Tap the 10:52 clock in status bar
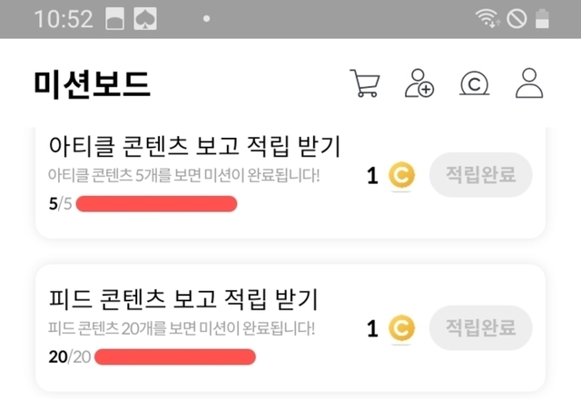 [63, 18]
